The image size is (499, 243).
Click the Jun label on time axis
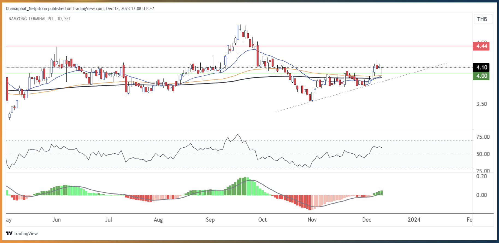click(x=57, y=220)
